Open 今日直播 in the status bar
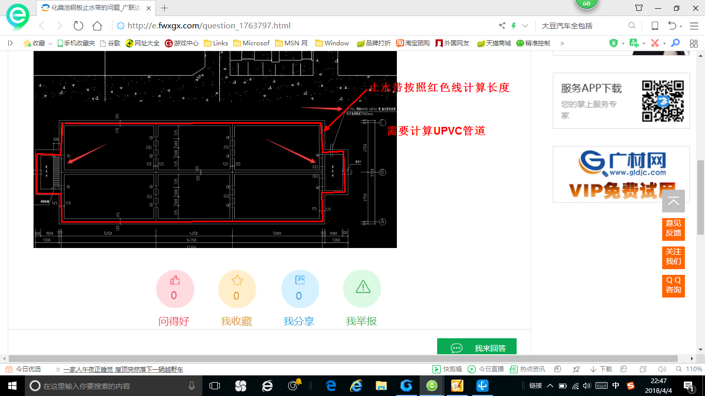 click(x=486, y=369)
